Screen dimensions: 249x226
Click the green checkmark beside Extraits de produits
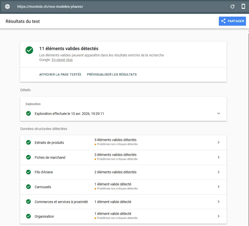coord(29,143)
